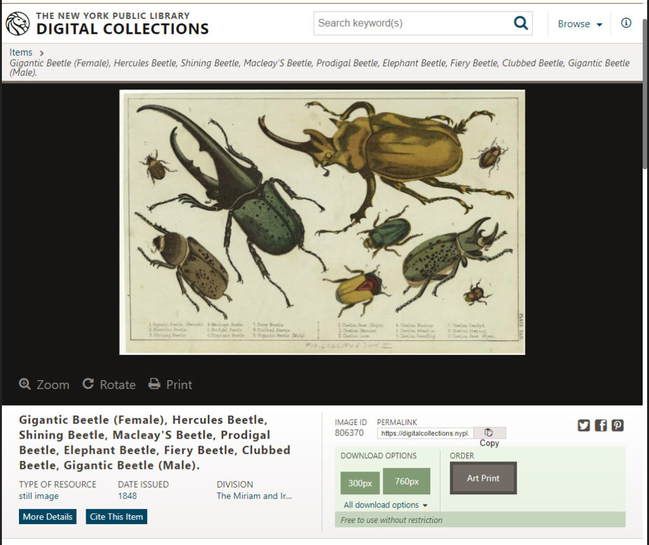This screenshot has height=545, width=649.
Task: Click 'THE NEW YORK PUBLIC LIBRARY' text
Action: click(x=113, y=16)
